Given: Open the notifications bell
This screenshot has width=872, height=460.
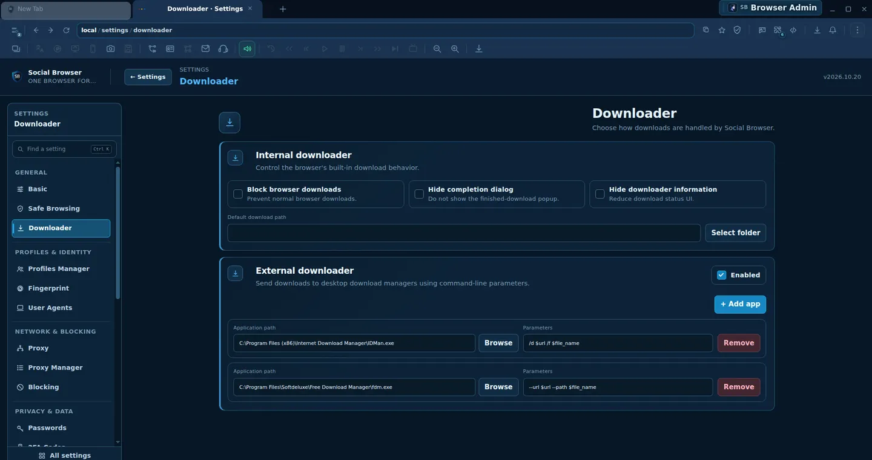Looking at the screenshot, I should [x=833, y=30].
